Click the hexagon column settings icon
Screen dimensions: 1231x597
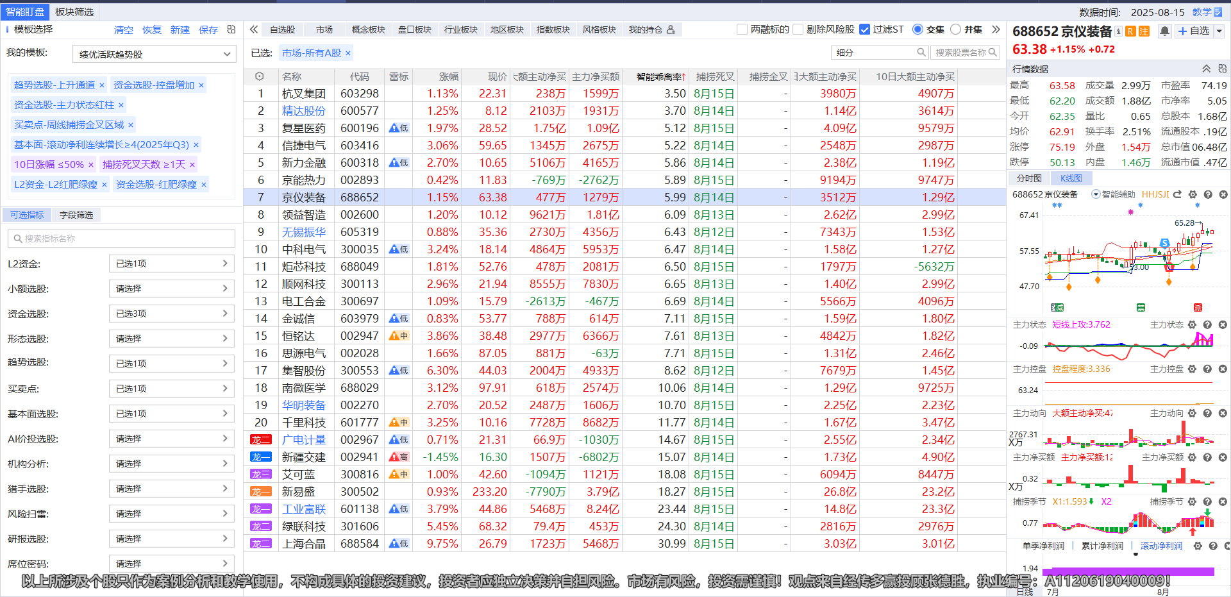259,76
